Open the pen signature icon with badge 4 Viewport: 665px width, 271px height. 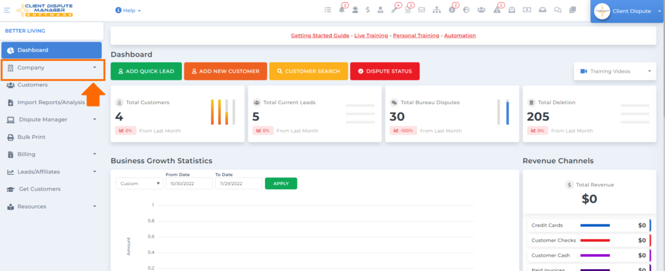(394, 10)
